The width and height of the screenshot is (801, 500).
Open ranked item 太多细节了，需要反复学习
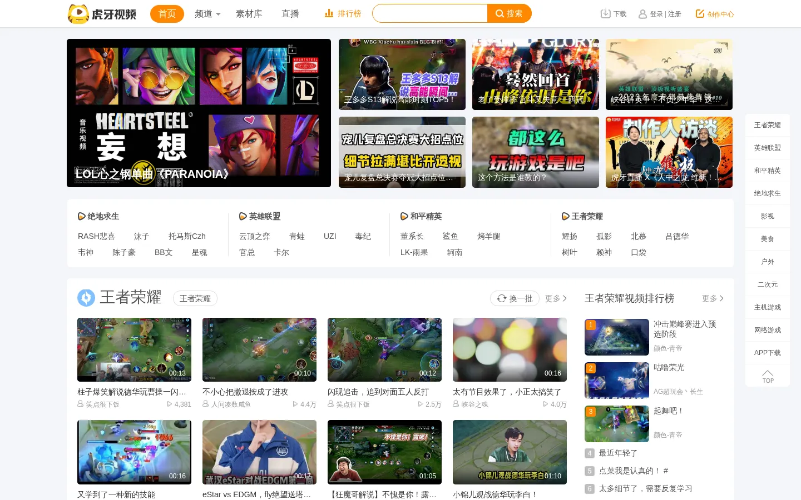pos(645,489)
